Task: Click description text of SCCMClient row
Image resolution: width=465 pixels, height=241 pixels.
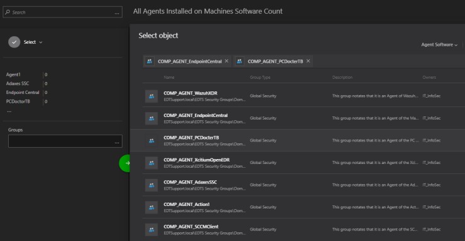Action: coord(375,229)
